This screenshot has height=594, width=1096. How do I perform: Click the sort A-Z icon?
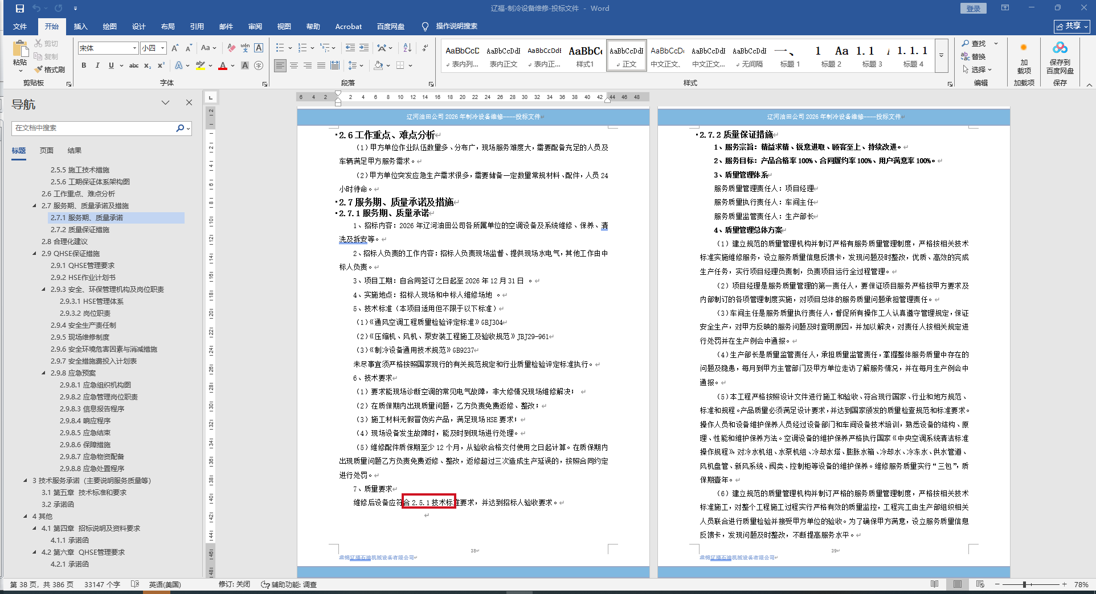coord(407,48)
